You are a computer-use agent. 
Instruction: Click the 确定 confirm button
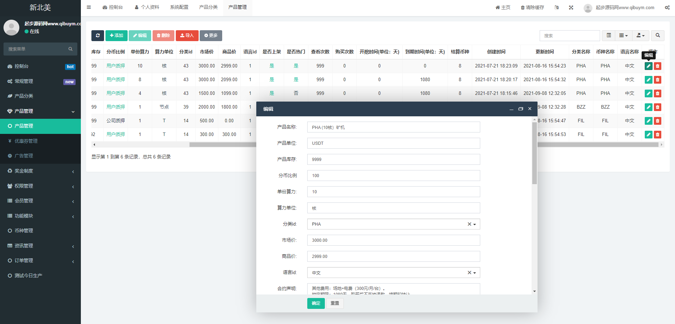(x=316, y=303)
